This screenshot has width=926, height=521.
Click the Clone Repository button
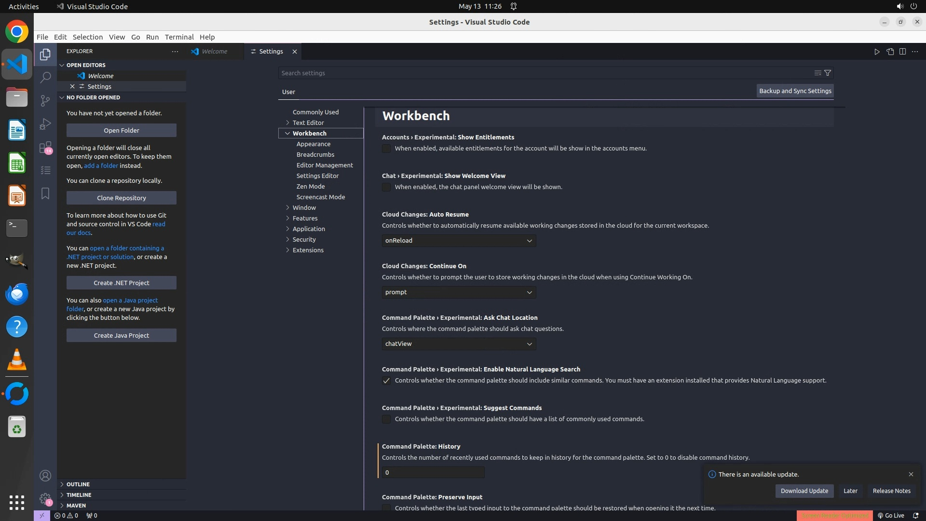point(121,198)
